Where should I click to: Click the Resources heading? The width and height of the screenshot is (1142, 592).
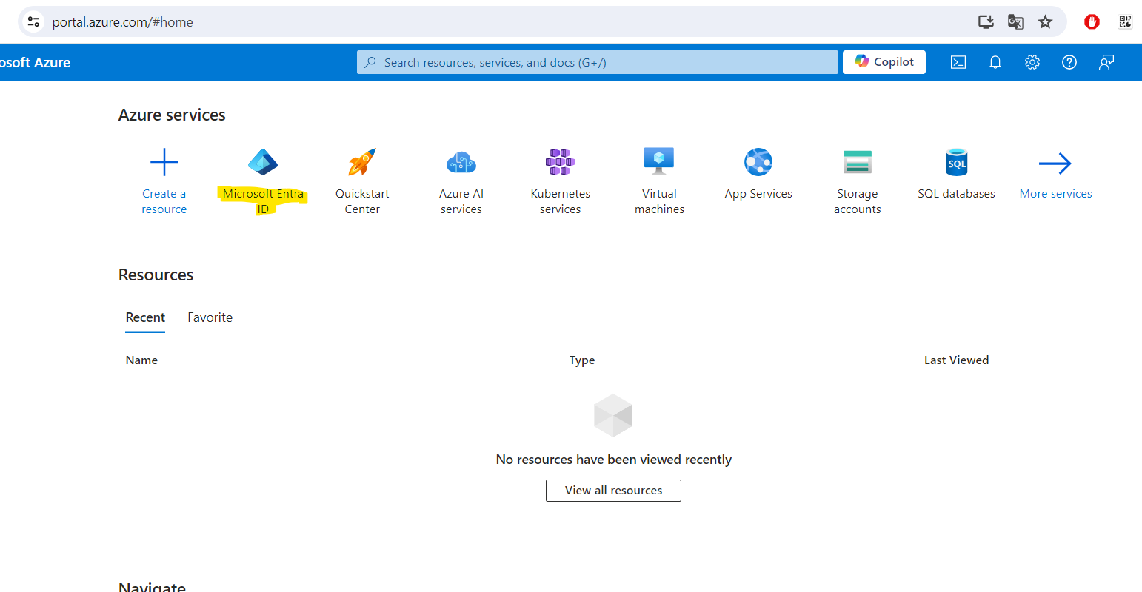156,275
